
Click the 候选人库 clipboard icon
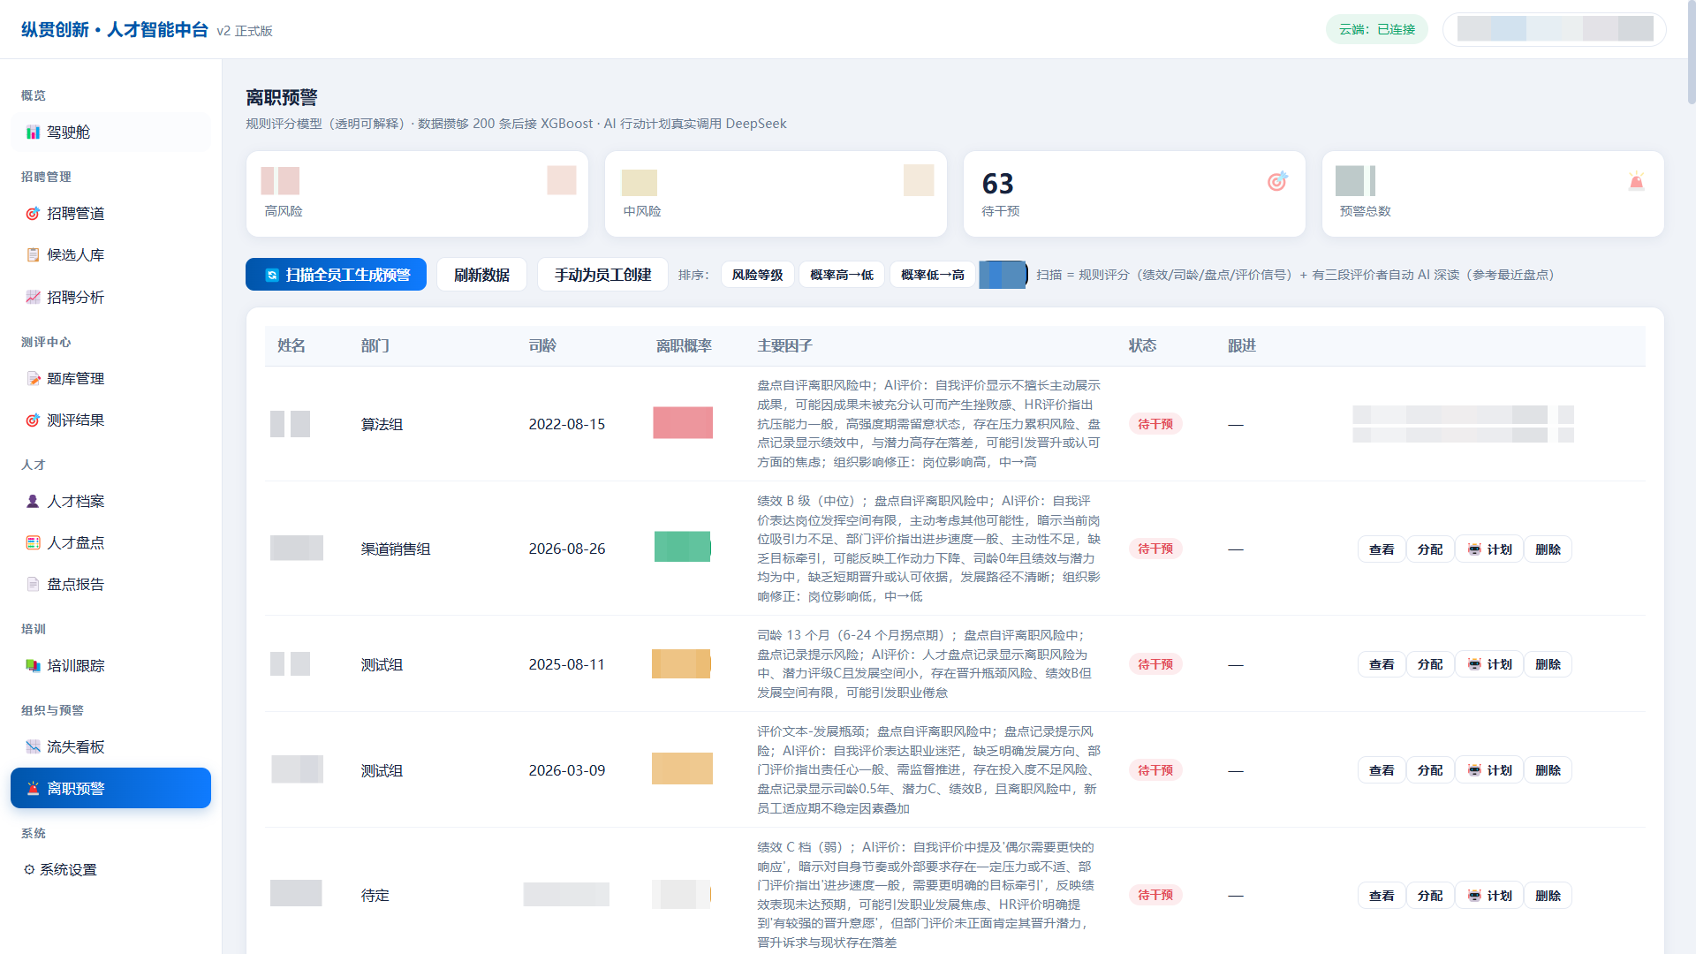pyautogui.click(x=33, y=255)
